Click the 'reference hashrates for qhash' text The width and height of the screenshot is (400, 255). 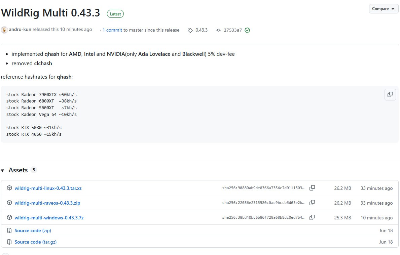pyautogui.click(x=37, y=77)
